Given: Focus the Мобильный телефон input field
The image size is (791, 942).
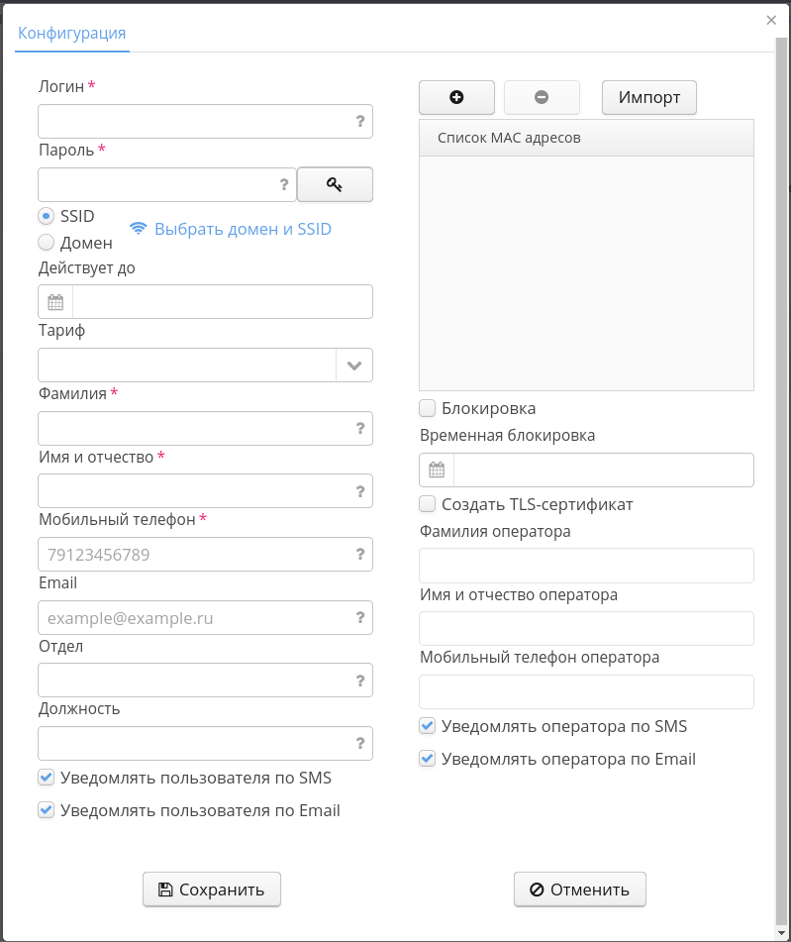Looking at the screenshot, I should pos(193,555).
